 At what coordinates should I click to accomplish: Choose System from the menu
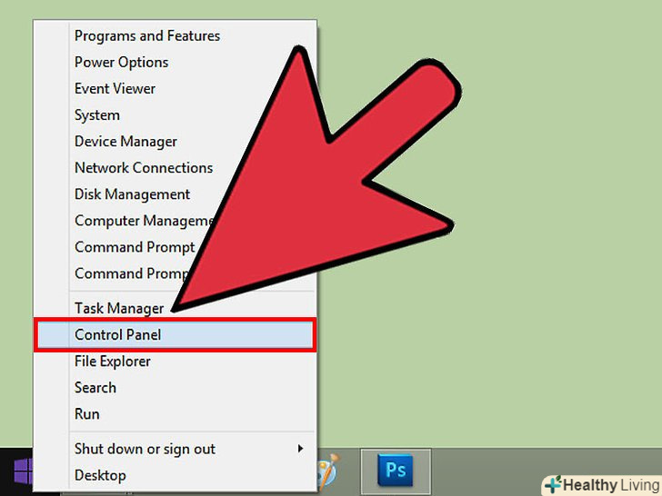coord(97,115)
